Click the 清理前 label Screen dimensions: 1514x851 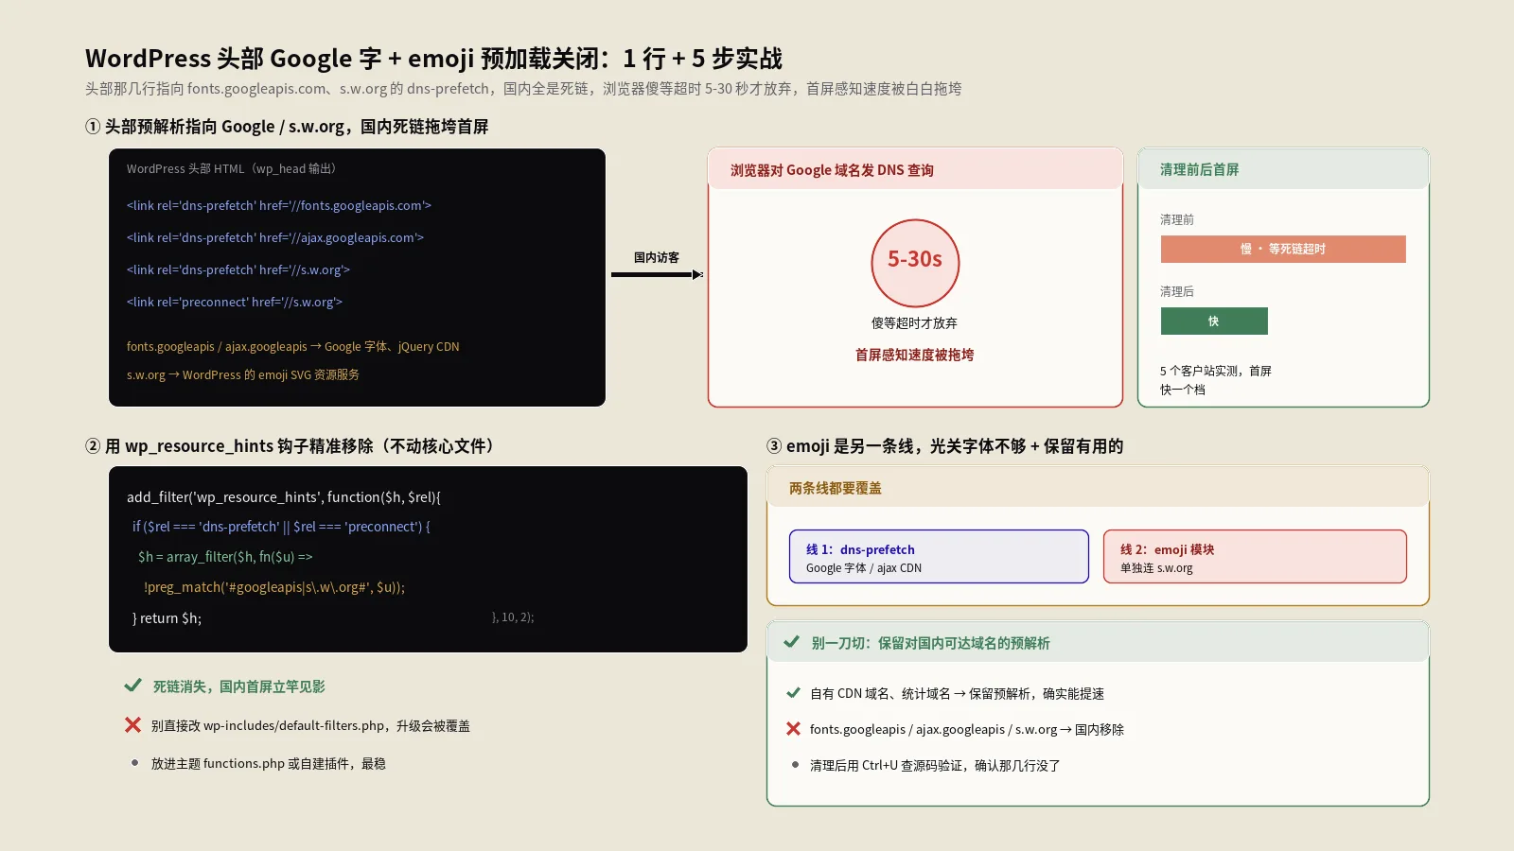click(x=1177, y=219)
